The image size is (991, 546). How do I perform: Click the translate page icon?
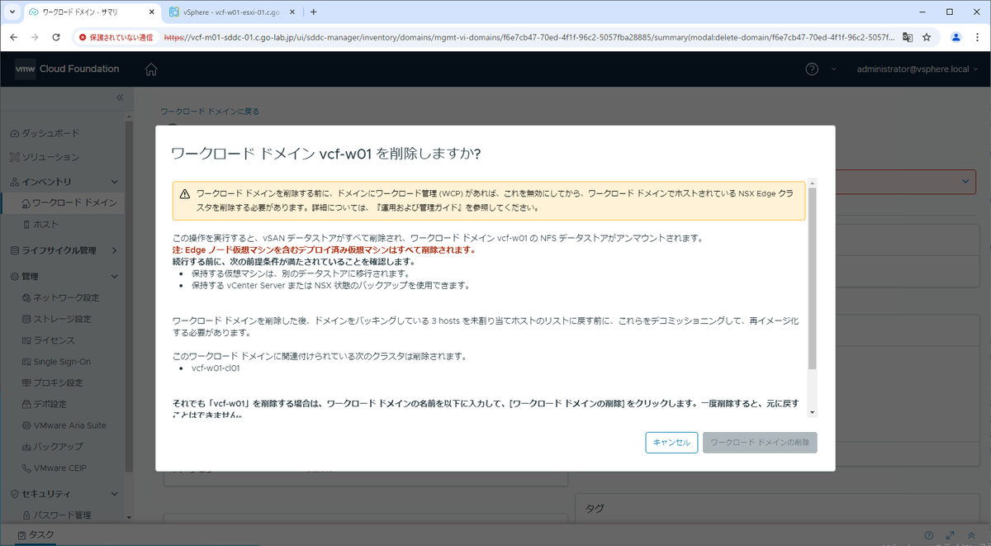click(907, 37)
